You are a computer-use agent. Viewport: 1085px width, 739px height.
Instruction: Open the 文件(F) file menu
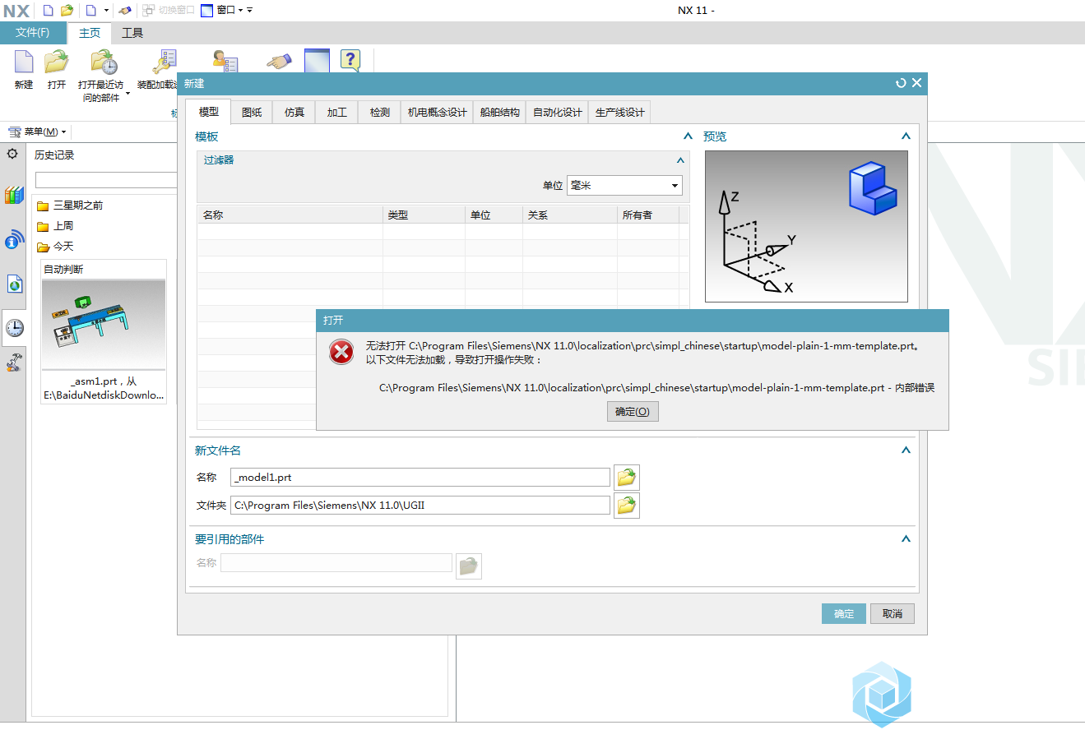click(x=32, y=33)
